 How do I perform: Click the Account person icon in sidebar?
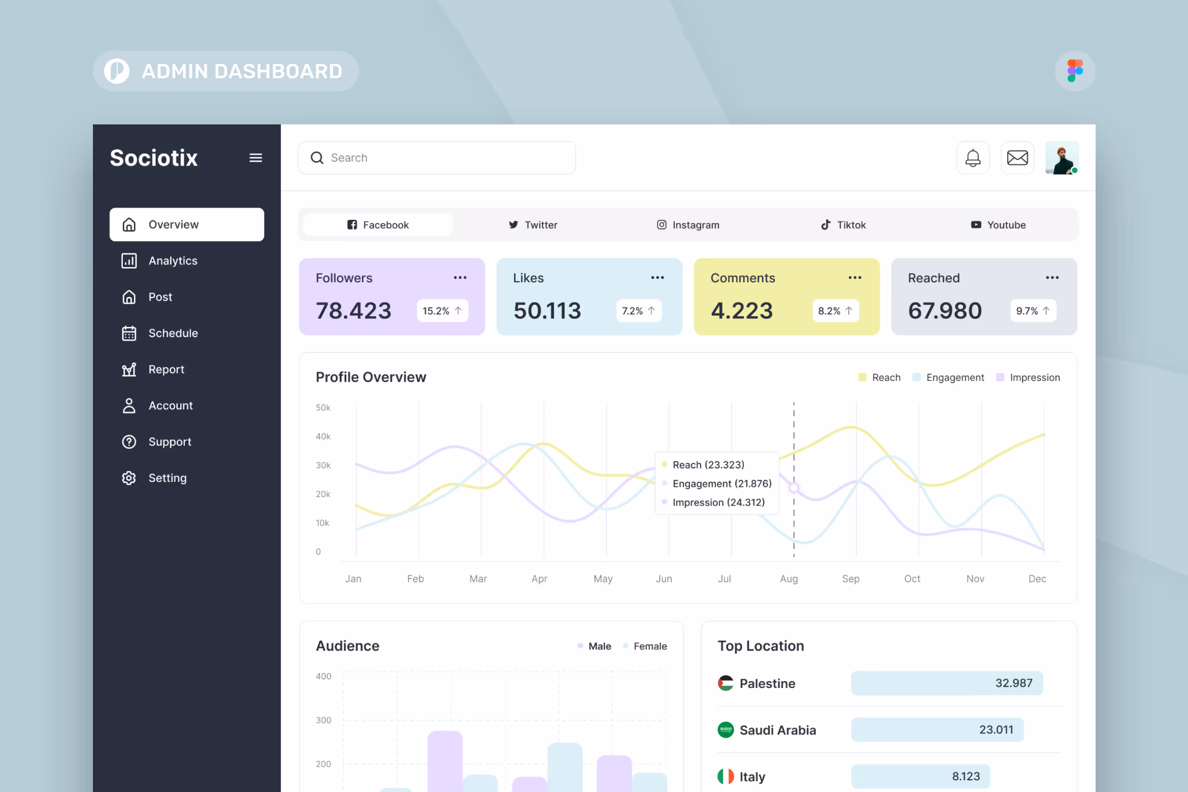[x=129, y=405]
